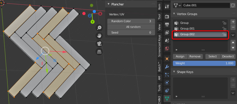The width and height of the screenshot is (237, 104).
Task: Expand the shape keys list filter triangle
Action: pyautogui.click(x=177, y=96)
